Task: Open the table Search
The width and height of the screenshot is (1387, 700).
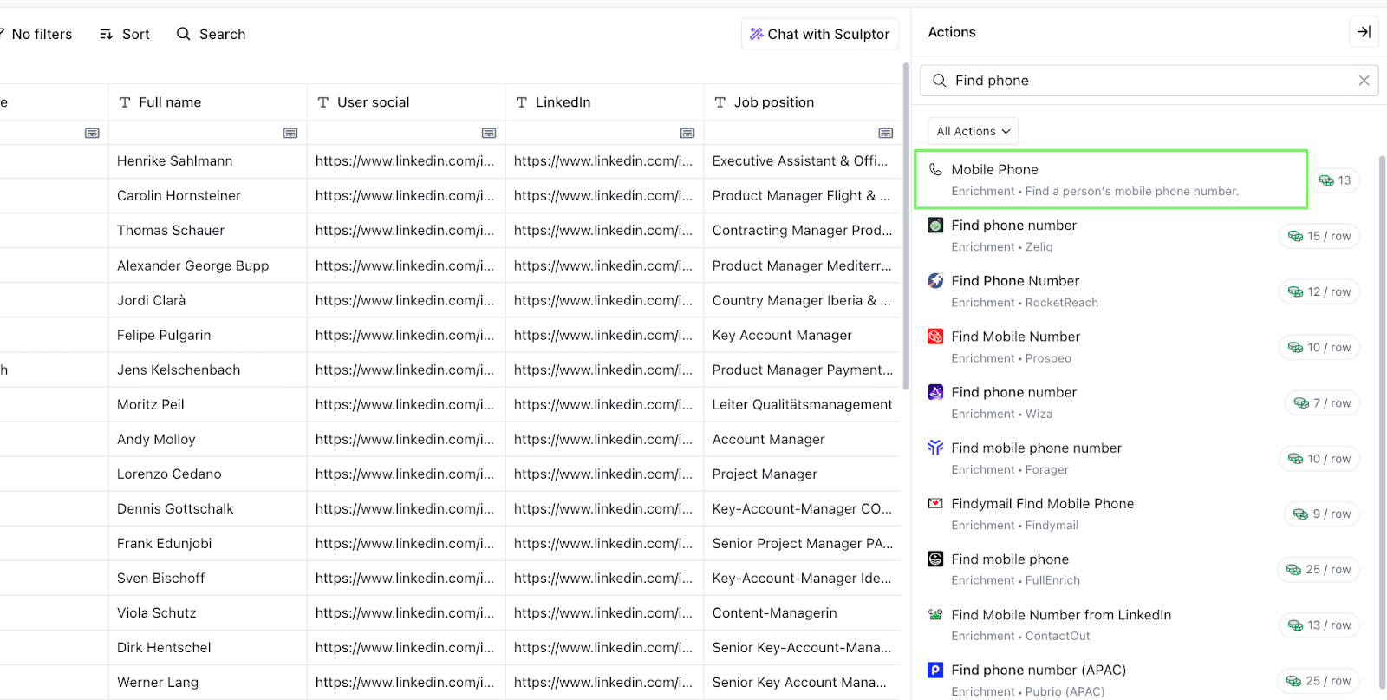Action: pos(211,34)
